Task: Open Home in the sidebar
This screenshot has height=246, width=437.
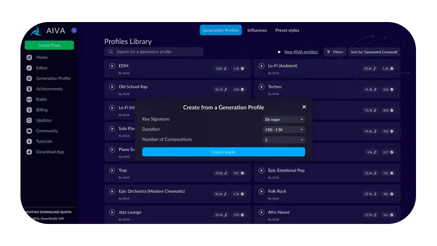Action: pos(42,57)
